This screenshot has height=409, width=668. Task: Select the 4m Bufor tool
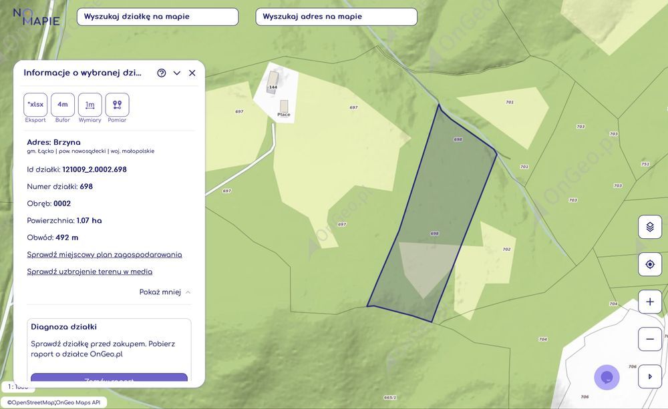63,105
